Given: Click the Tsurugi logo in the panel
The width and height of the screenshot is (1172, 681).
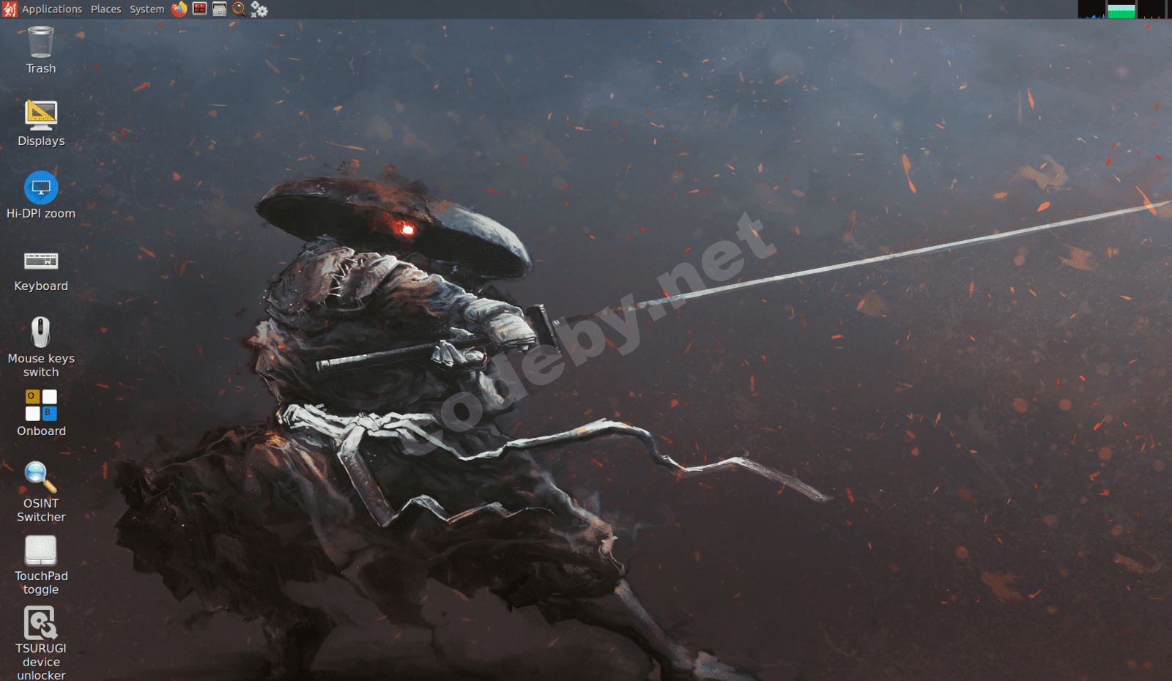Looking at the screenshot, I should 10,9.
